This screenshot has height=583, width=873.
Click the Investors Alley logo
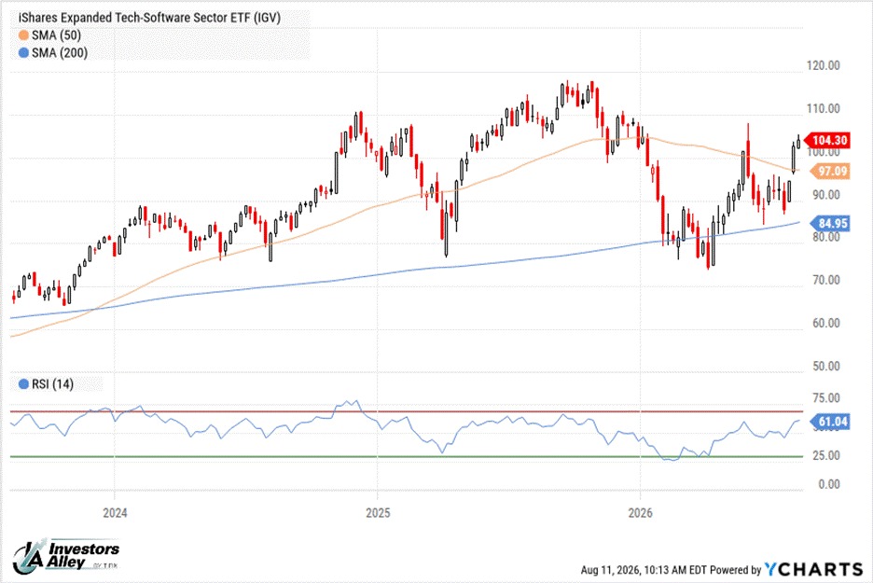coord(65,556)
